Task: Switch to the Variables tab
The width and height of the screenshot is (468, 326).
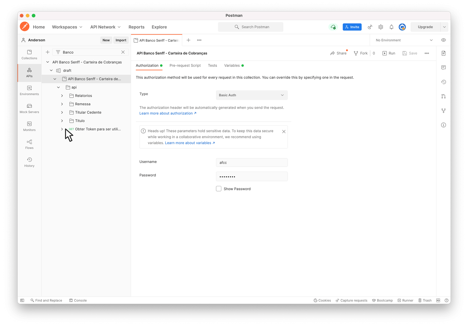Action: (x=232, y=66)
